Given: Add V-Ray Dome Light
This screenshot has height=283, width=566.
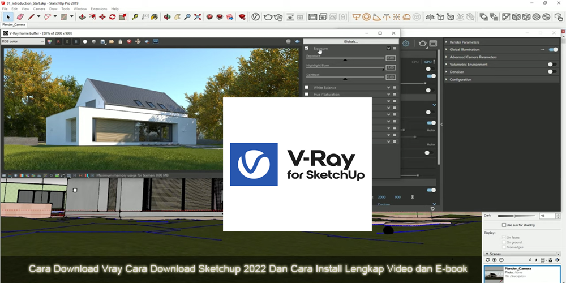Looking at the screenshot, I should coord(406,16).
